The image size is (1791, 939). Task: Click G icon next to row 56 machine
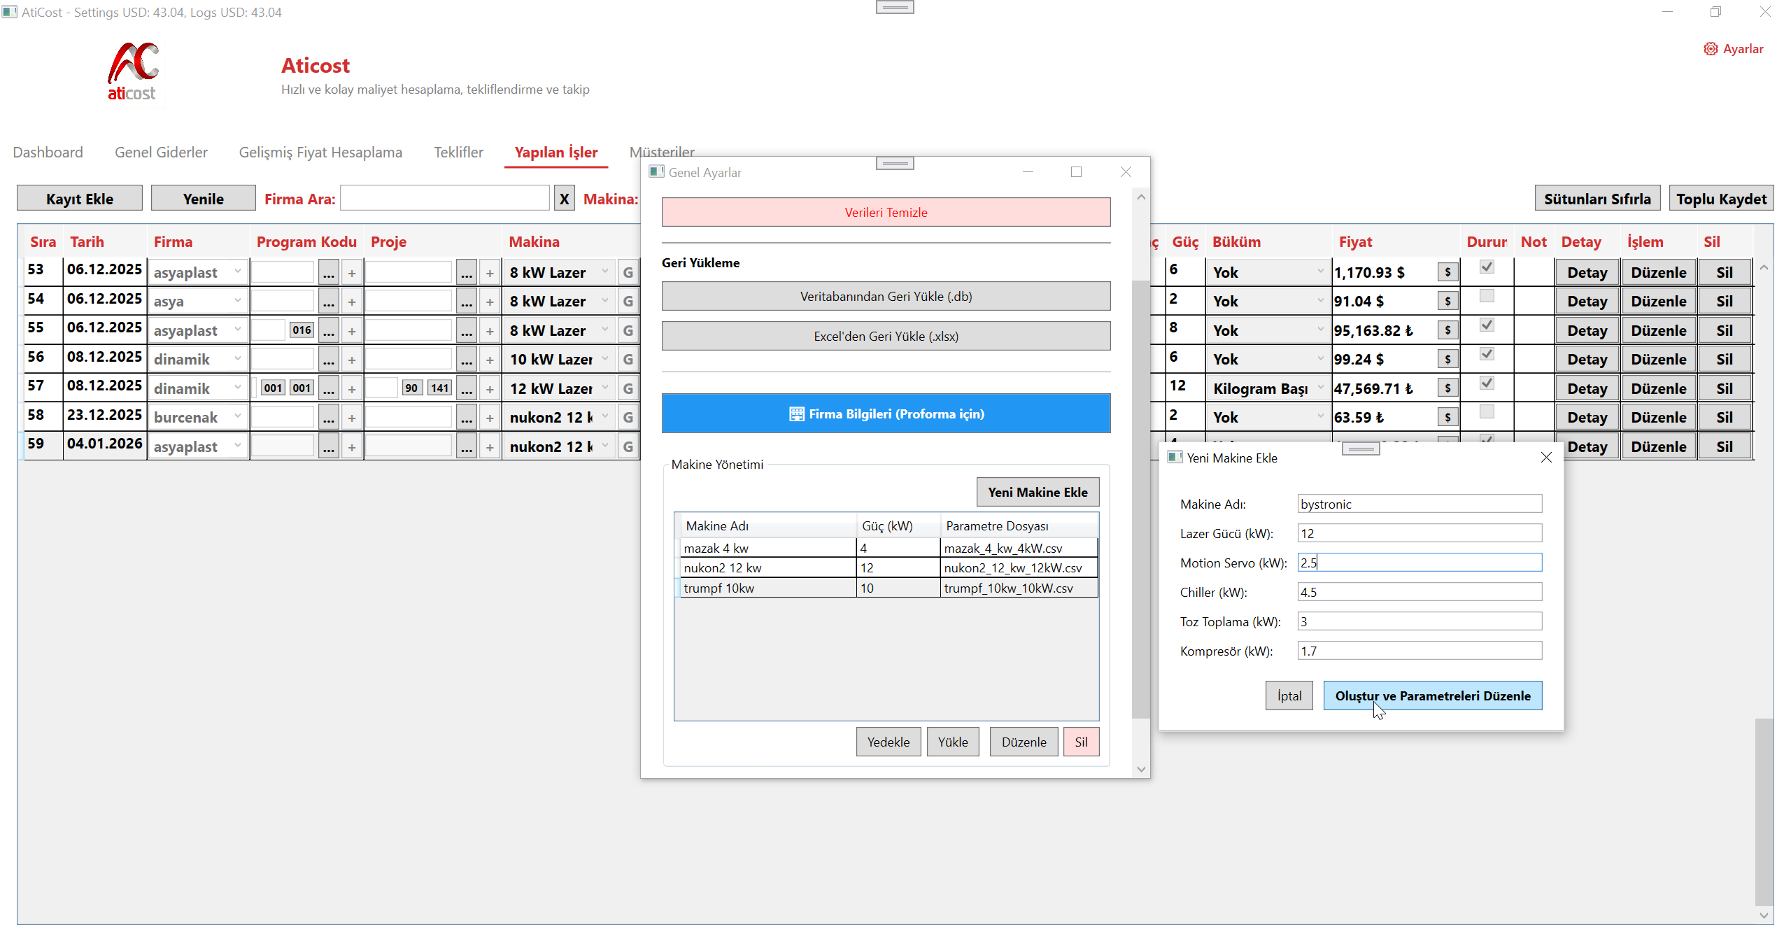tap(628, 360)
